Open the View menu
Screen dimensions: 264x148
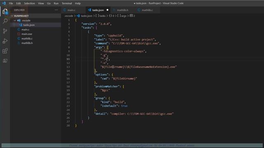pos(41,3)
